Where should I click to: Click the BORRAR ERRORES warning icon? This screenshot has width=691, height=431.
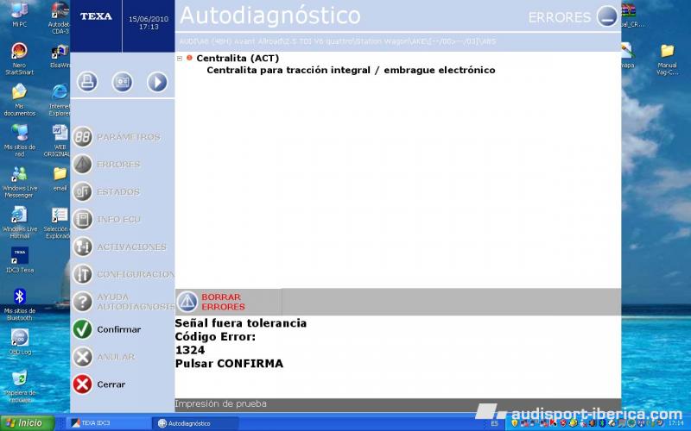click(x=187, y=302)
